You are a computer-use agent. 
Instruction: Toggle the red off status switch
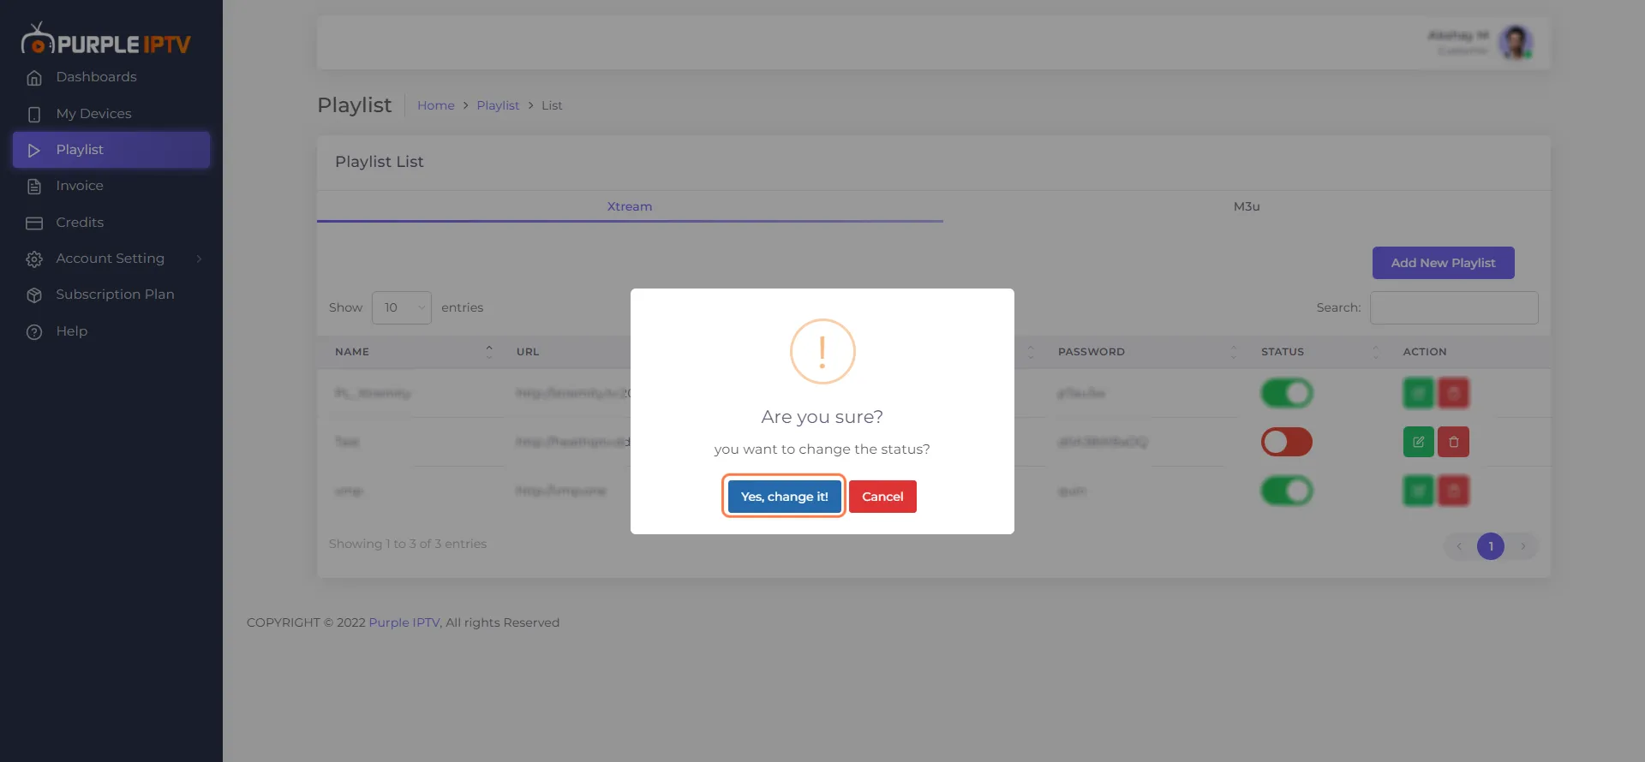pyautogui.click(x=1287, y=442)
